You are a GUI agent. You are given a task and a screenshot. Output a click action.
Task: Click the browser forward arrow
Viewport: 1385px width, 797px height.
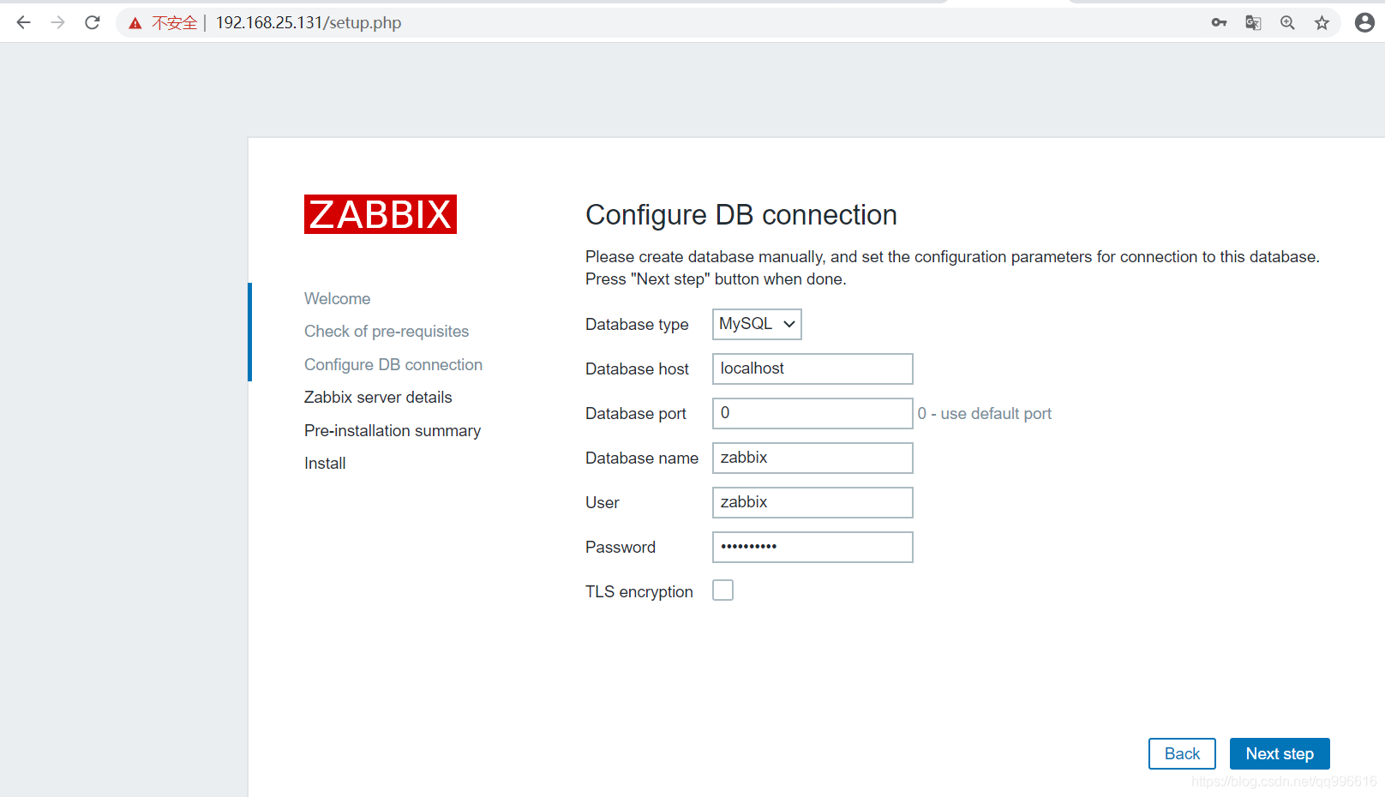(58, 22)
